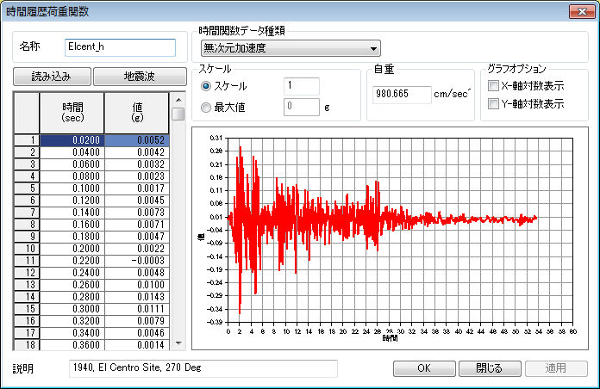This screenshot has width=600, height=389.
Task: Click the 時間 (sec) column header
Action: tap(72, 113)
